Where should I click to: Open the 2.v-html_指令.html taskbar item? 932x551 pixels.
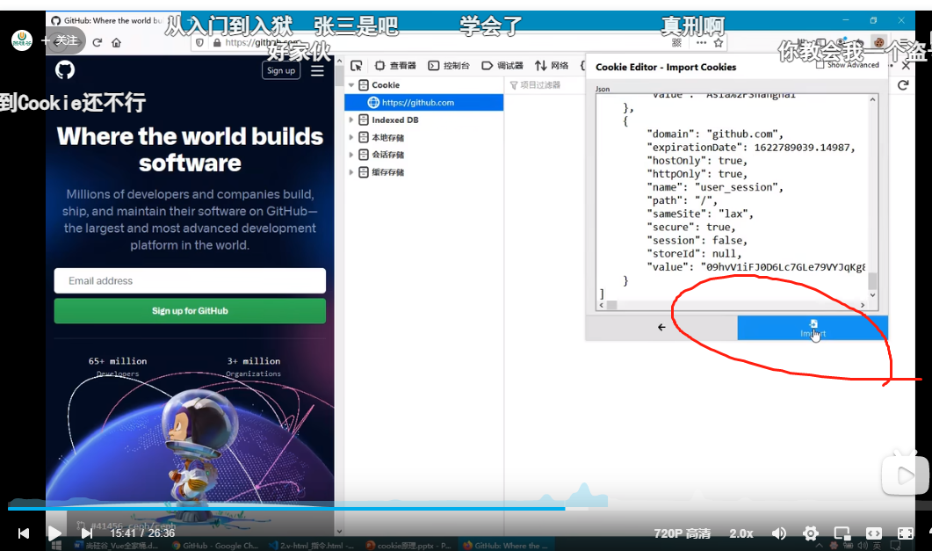(312, 545)
